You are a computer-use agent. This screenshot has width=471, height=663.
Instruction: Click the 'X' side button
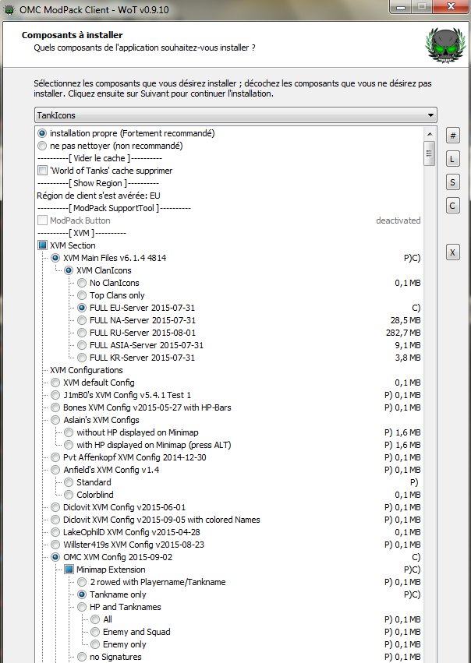[452, 252]
